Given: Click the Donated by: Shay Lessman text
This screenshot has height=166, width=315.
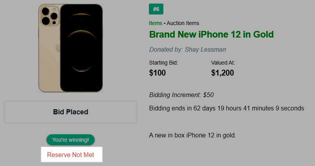Looking at the screenshot, I should click(188, 49).
